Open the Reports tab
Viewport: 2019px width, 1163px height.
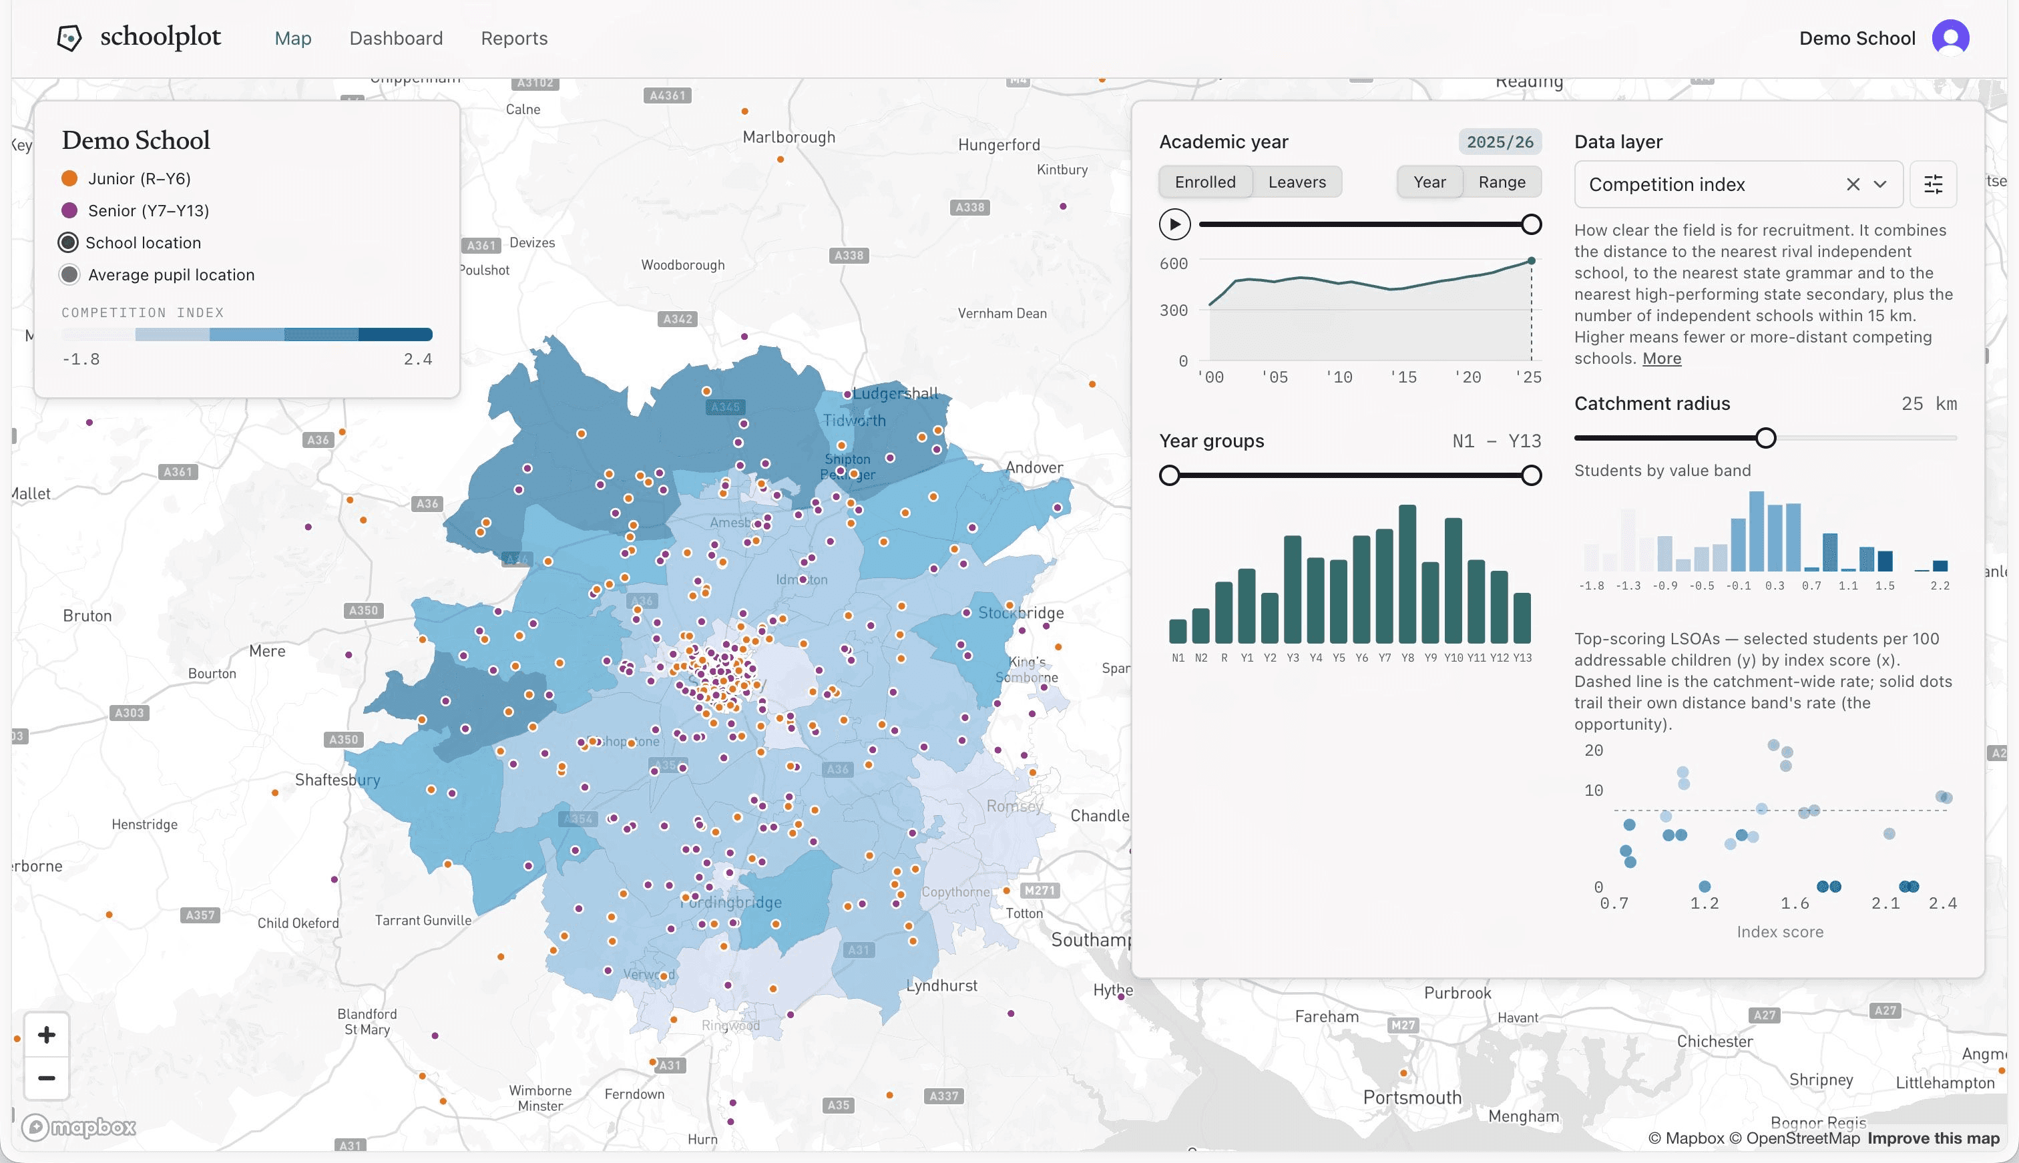coord(514,38)
